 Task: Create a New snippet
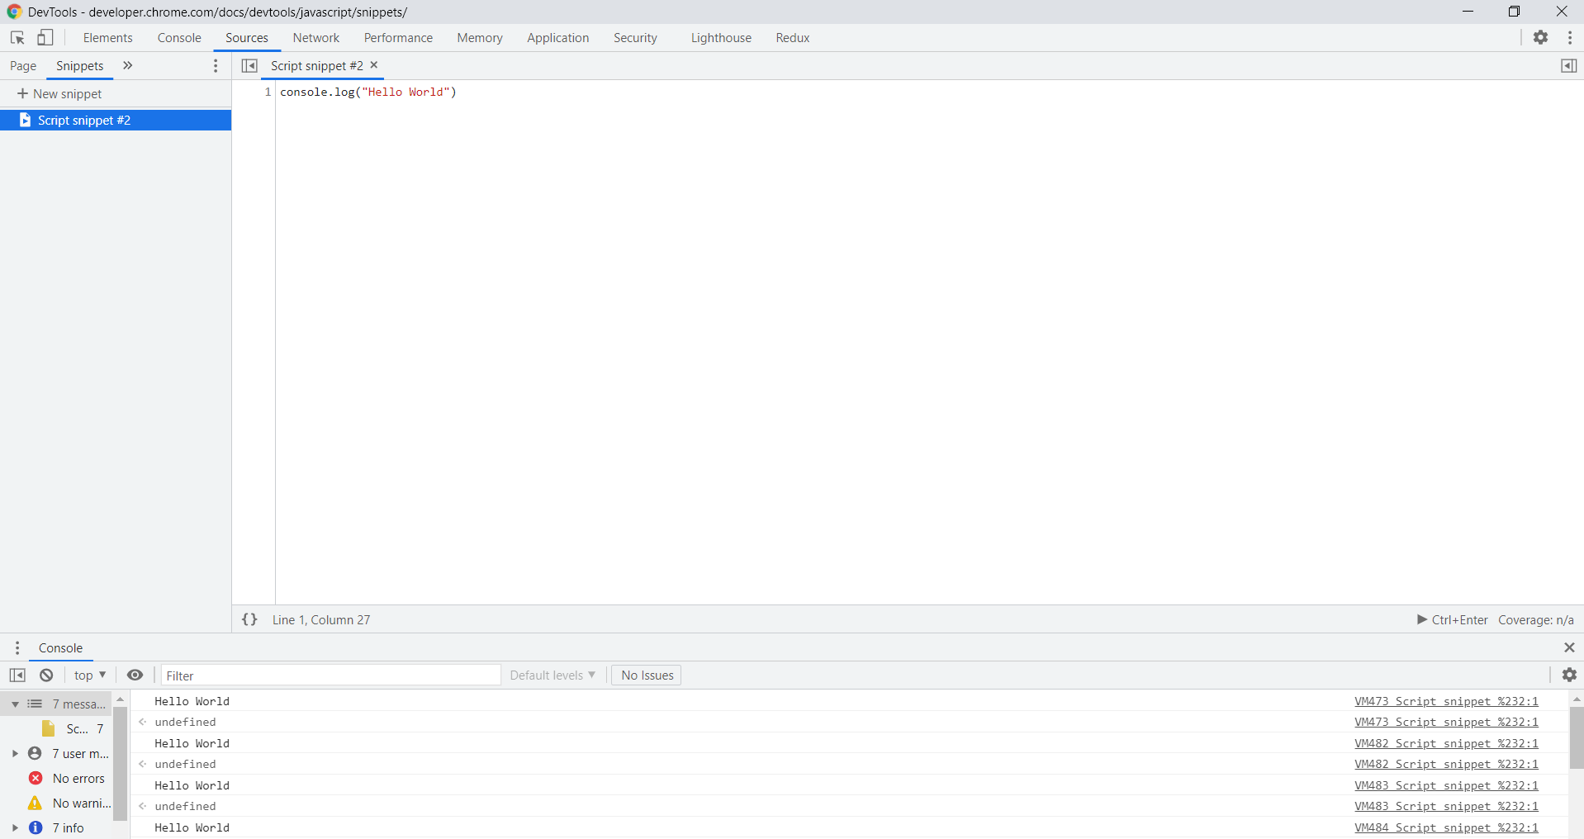coord(67,93)
